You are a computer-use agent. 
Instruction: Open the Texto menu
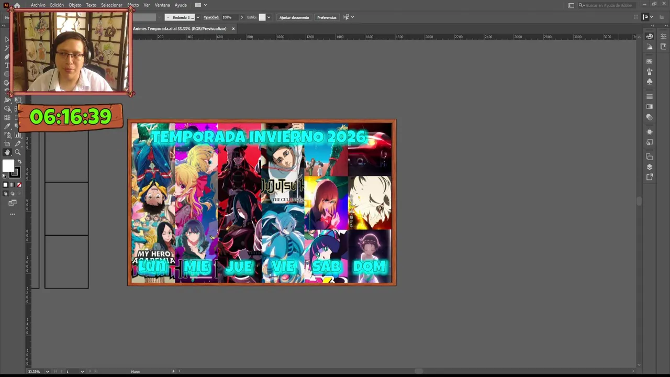(x=91, y=5)
